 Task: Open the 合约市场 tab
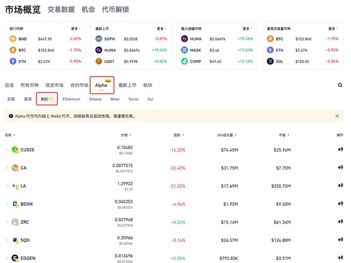pyautogui.click(x=79, y=85)
